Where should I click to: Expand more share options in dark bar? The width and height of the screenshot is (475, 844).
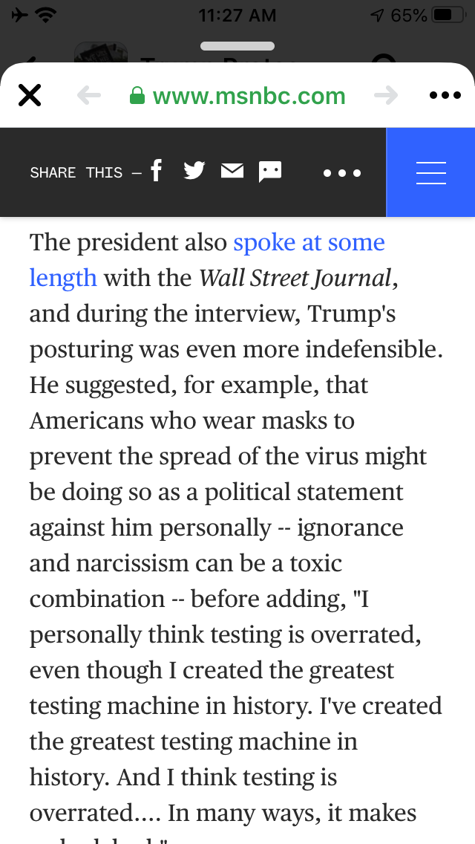click(x=342, y=173)
